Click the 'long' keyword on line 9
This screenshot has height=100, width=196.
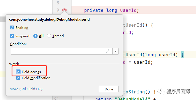pyautogui.click(x=112, y=10)
